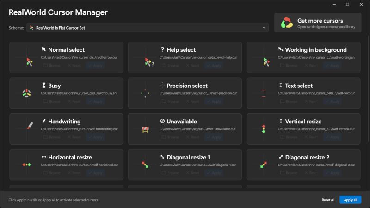Click Apply in the Diagonal resize 2 tile
370x208 pixels.
tap(332, 173)
